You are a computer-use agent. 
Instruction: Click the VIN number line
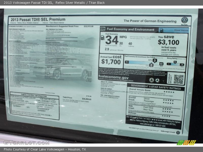110,96
